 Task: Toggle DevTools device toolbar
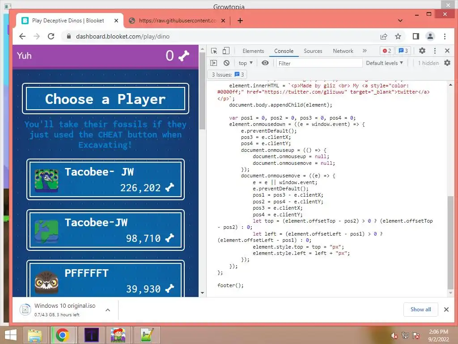[x=226, y=51]
